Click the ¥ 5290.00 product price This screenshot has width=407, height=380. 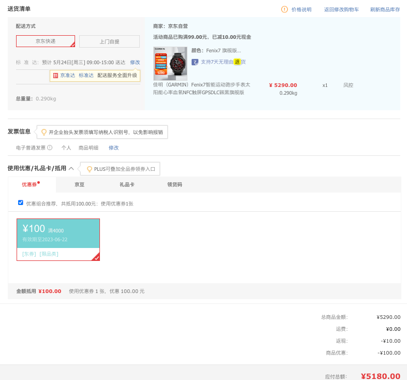click(283, 85)
